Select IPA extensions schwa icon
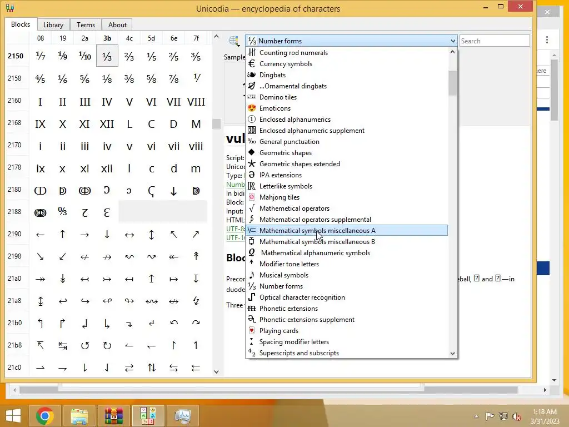The image size is (569, 427). coord(252,175)
